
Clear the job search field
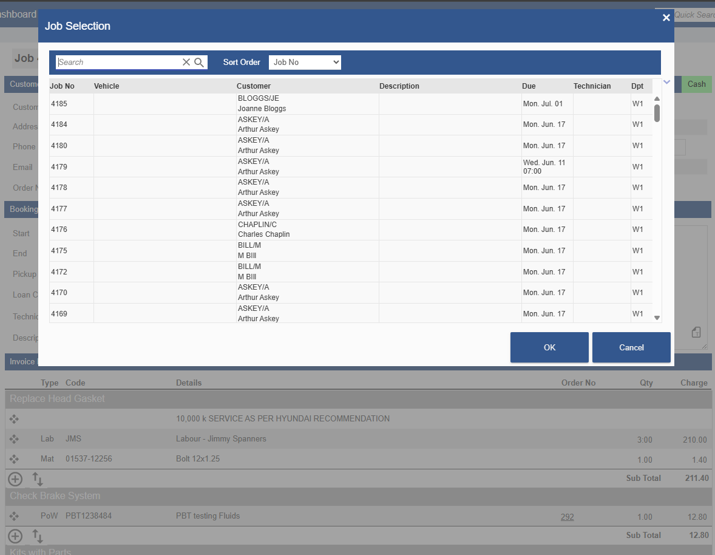click(186, 63)
